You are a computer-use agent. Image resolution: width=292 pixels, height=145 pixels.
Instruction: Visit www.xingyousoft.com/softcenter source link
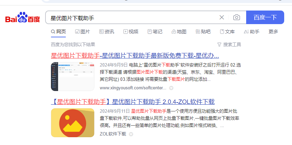click(x=133, y=88)
